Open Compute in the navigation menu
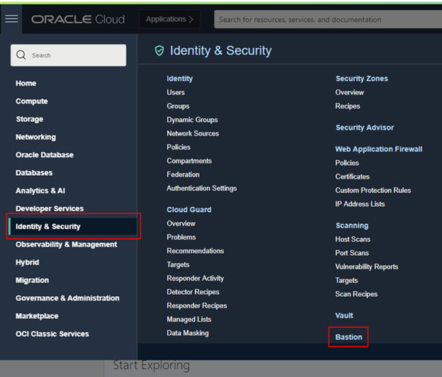Screen dimensions: 442x377 pyautogui.click(x=31, y=101)
